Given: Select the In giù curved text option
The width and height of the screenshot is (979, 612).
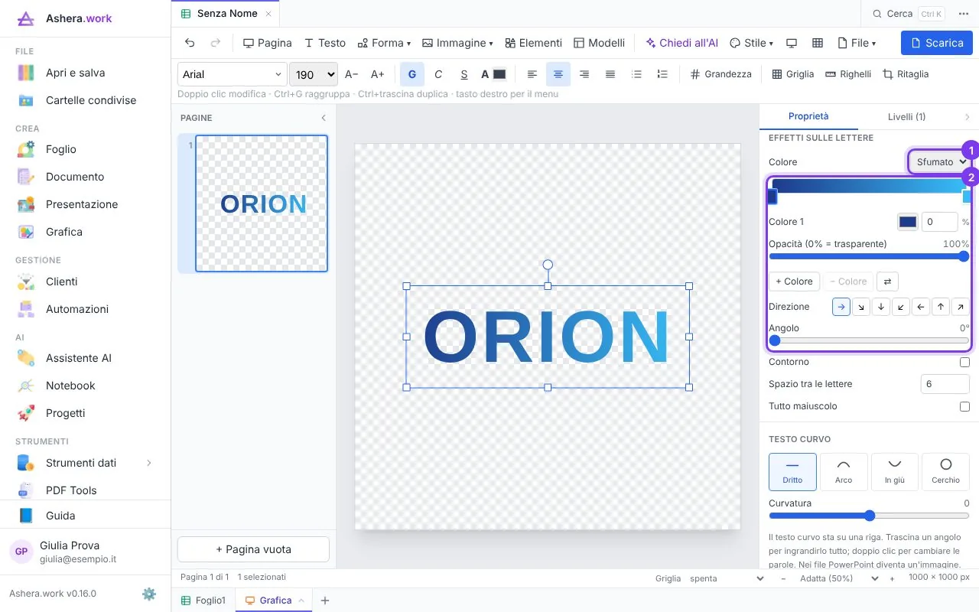Looking at the screenshot, I should 895,472.
